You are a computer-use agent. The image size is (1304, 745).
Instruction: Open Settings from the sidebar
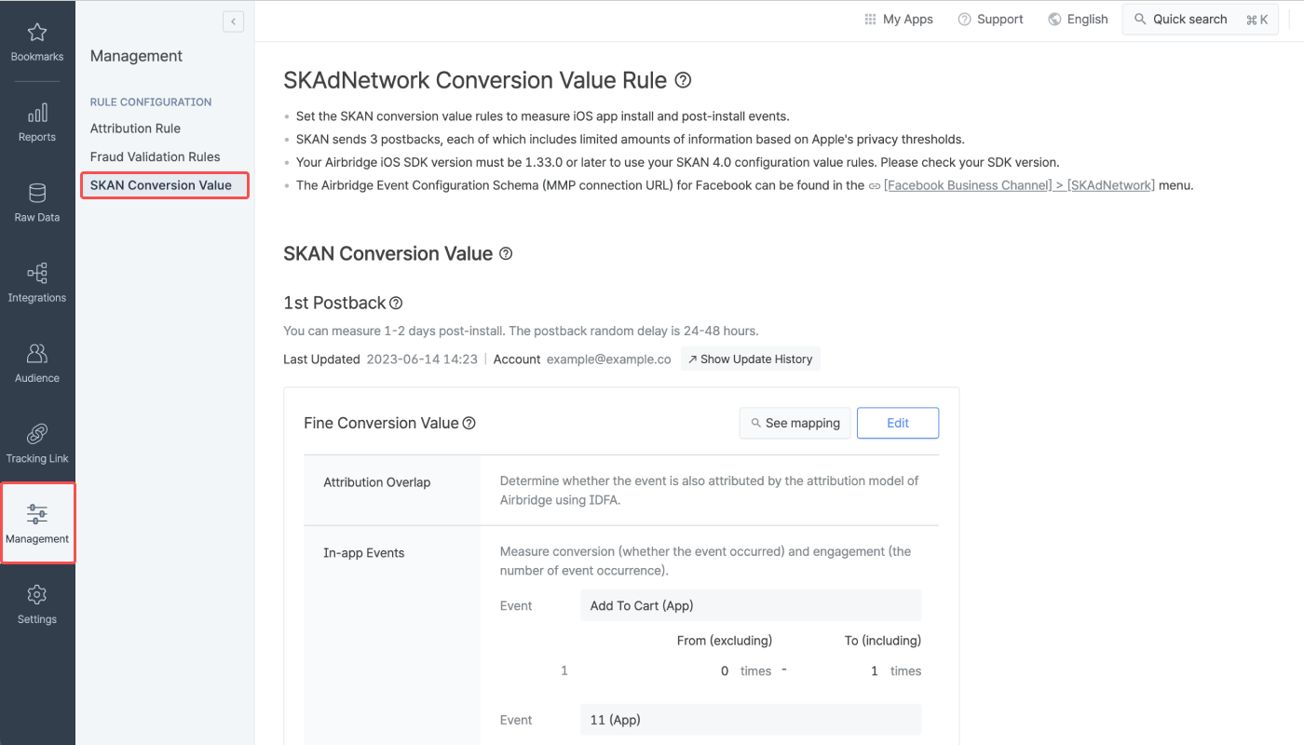pyautogui.click(x=37, y=604)
